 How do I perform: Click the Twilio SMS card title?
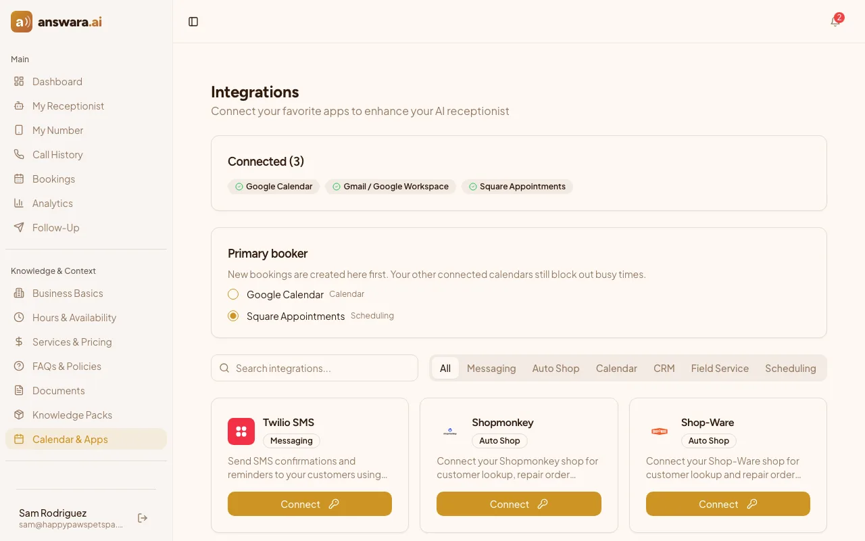point(289,422)
